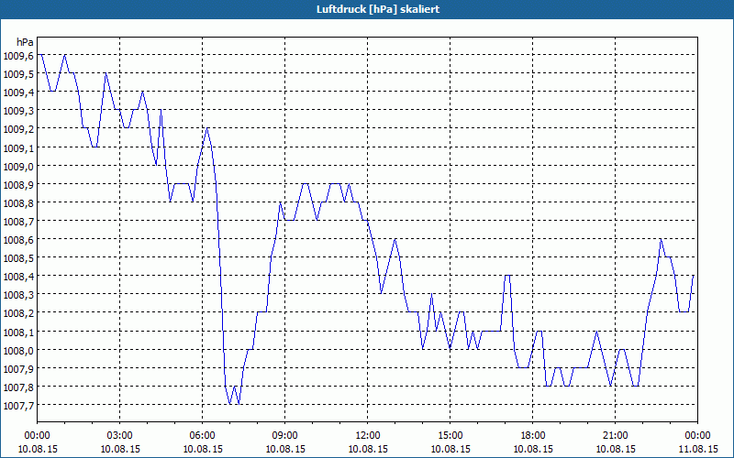Click the 00:00 time label above 11.08.15
Image resolution: width=734 pixels, height=458 pixels.
tap(697, 436)
